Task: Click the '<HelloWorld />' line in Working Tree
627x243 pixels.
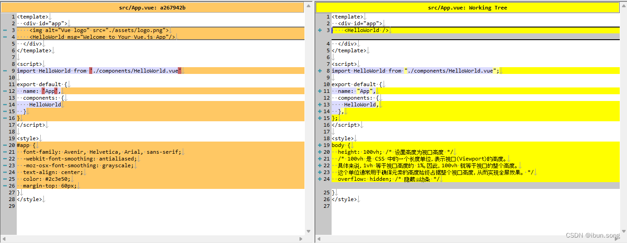Action: [x=475, y=30]
